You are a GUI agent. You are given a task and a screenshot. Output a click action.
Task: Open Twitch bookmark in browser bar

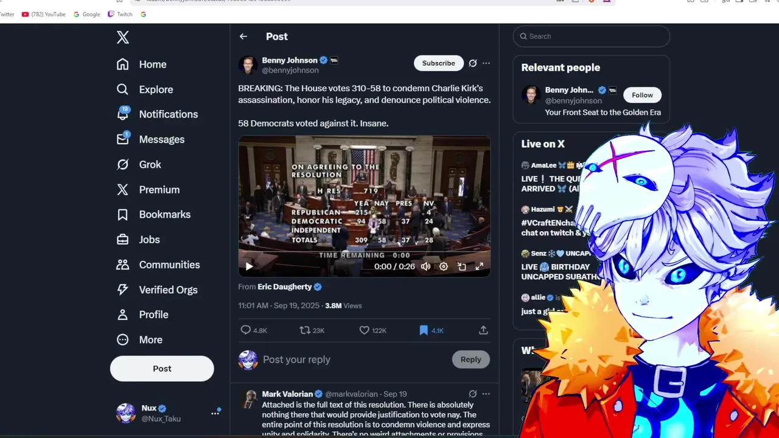tap(120, 14)
